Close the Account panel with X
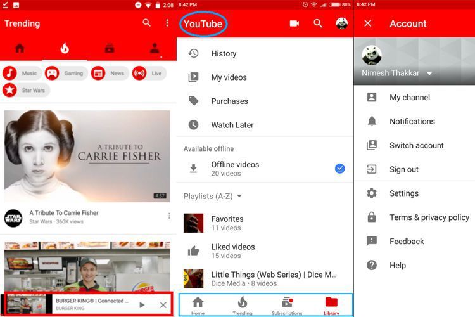The width and height of the screenshot is (475, 317). click(368, 23)
